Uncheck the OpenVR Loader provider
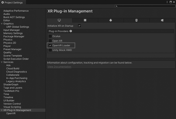Image resolution: width=176 pixels, height=119 pixels. [50, 45]
